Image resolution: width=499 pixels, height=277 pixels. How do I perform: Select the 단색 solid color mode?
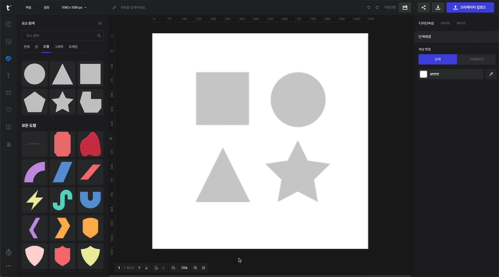[x=437, y=59]
